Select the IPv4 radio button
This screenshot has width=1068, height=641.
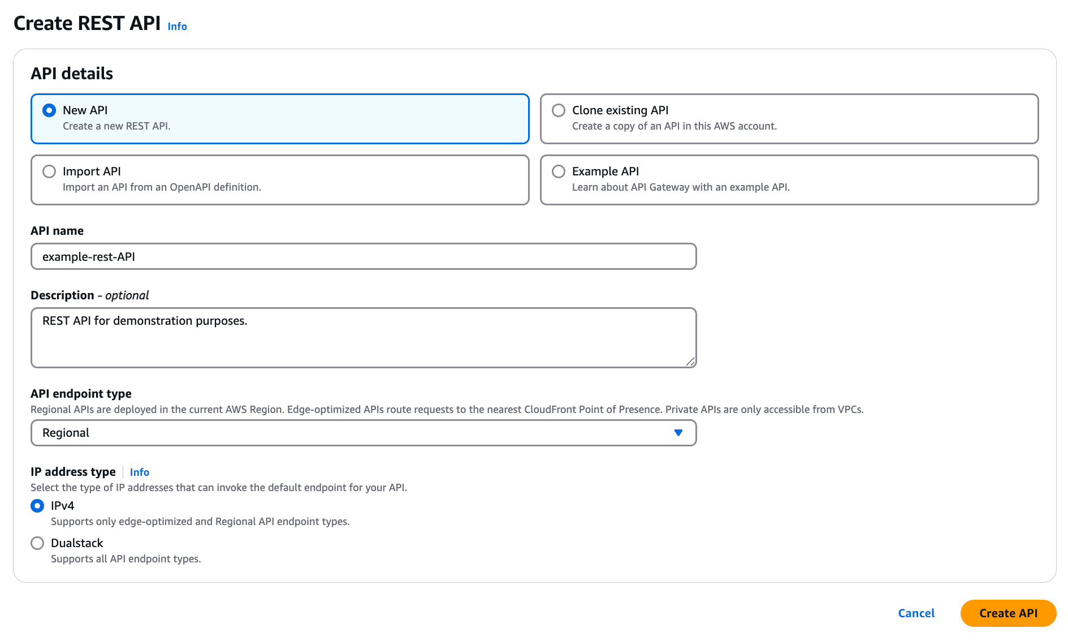pyautogui.click(x=37, y=506)
